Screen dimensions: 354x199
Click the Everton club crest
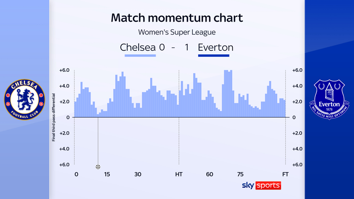point(330,100)
